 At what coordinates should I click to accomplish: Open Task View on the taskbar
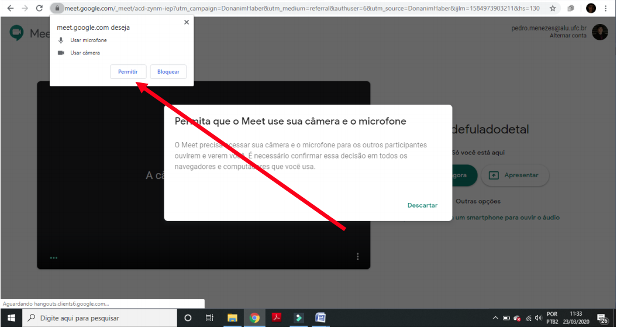click(x=210, y=318)
